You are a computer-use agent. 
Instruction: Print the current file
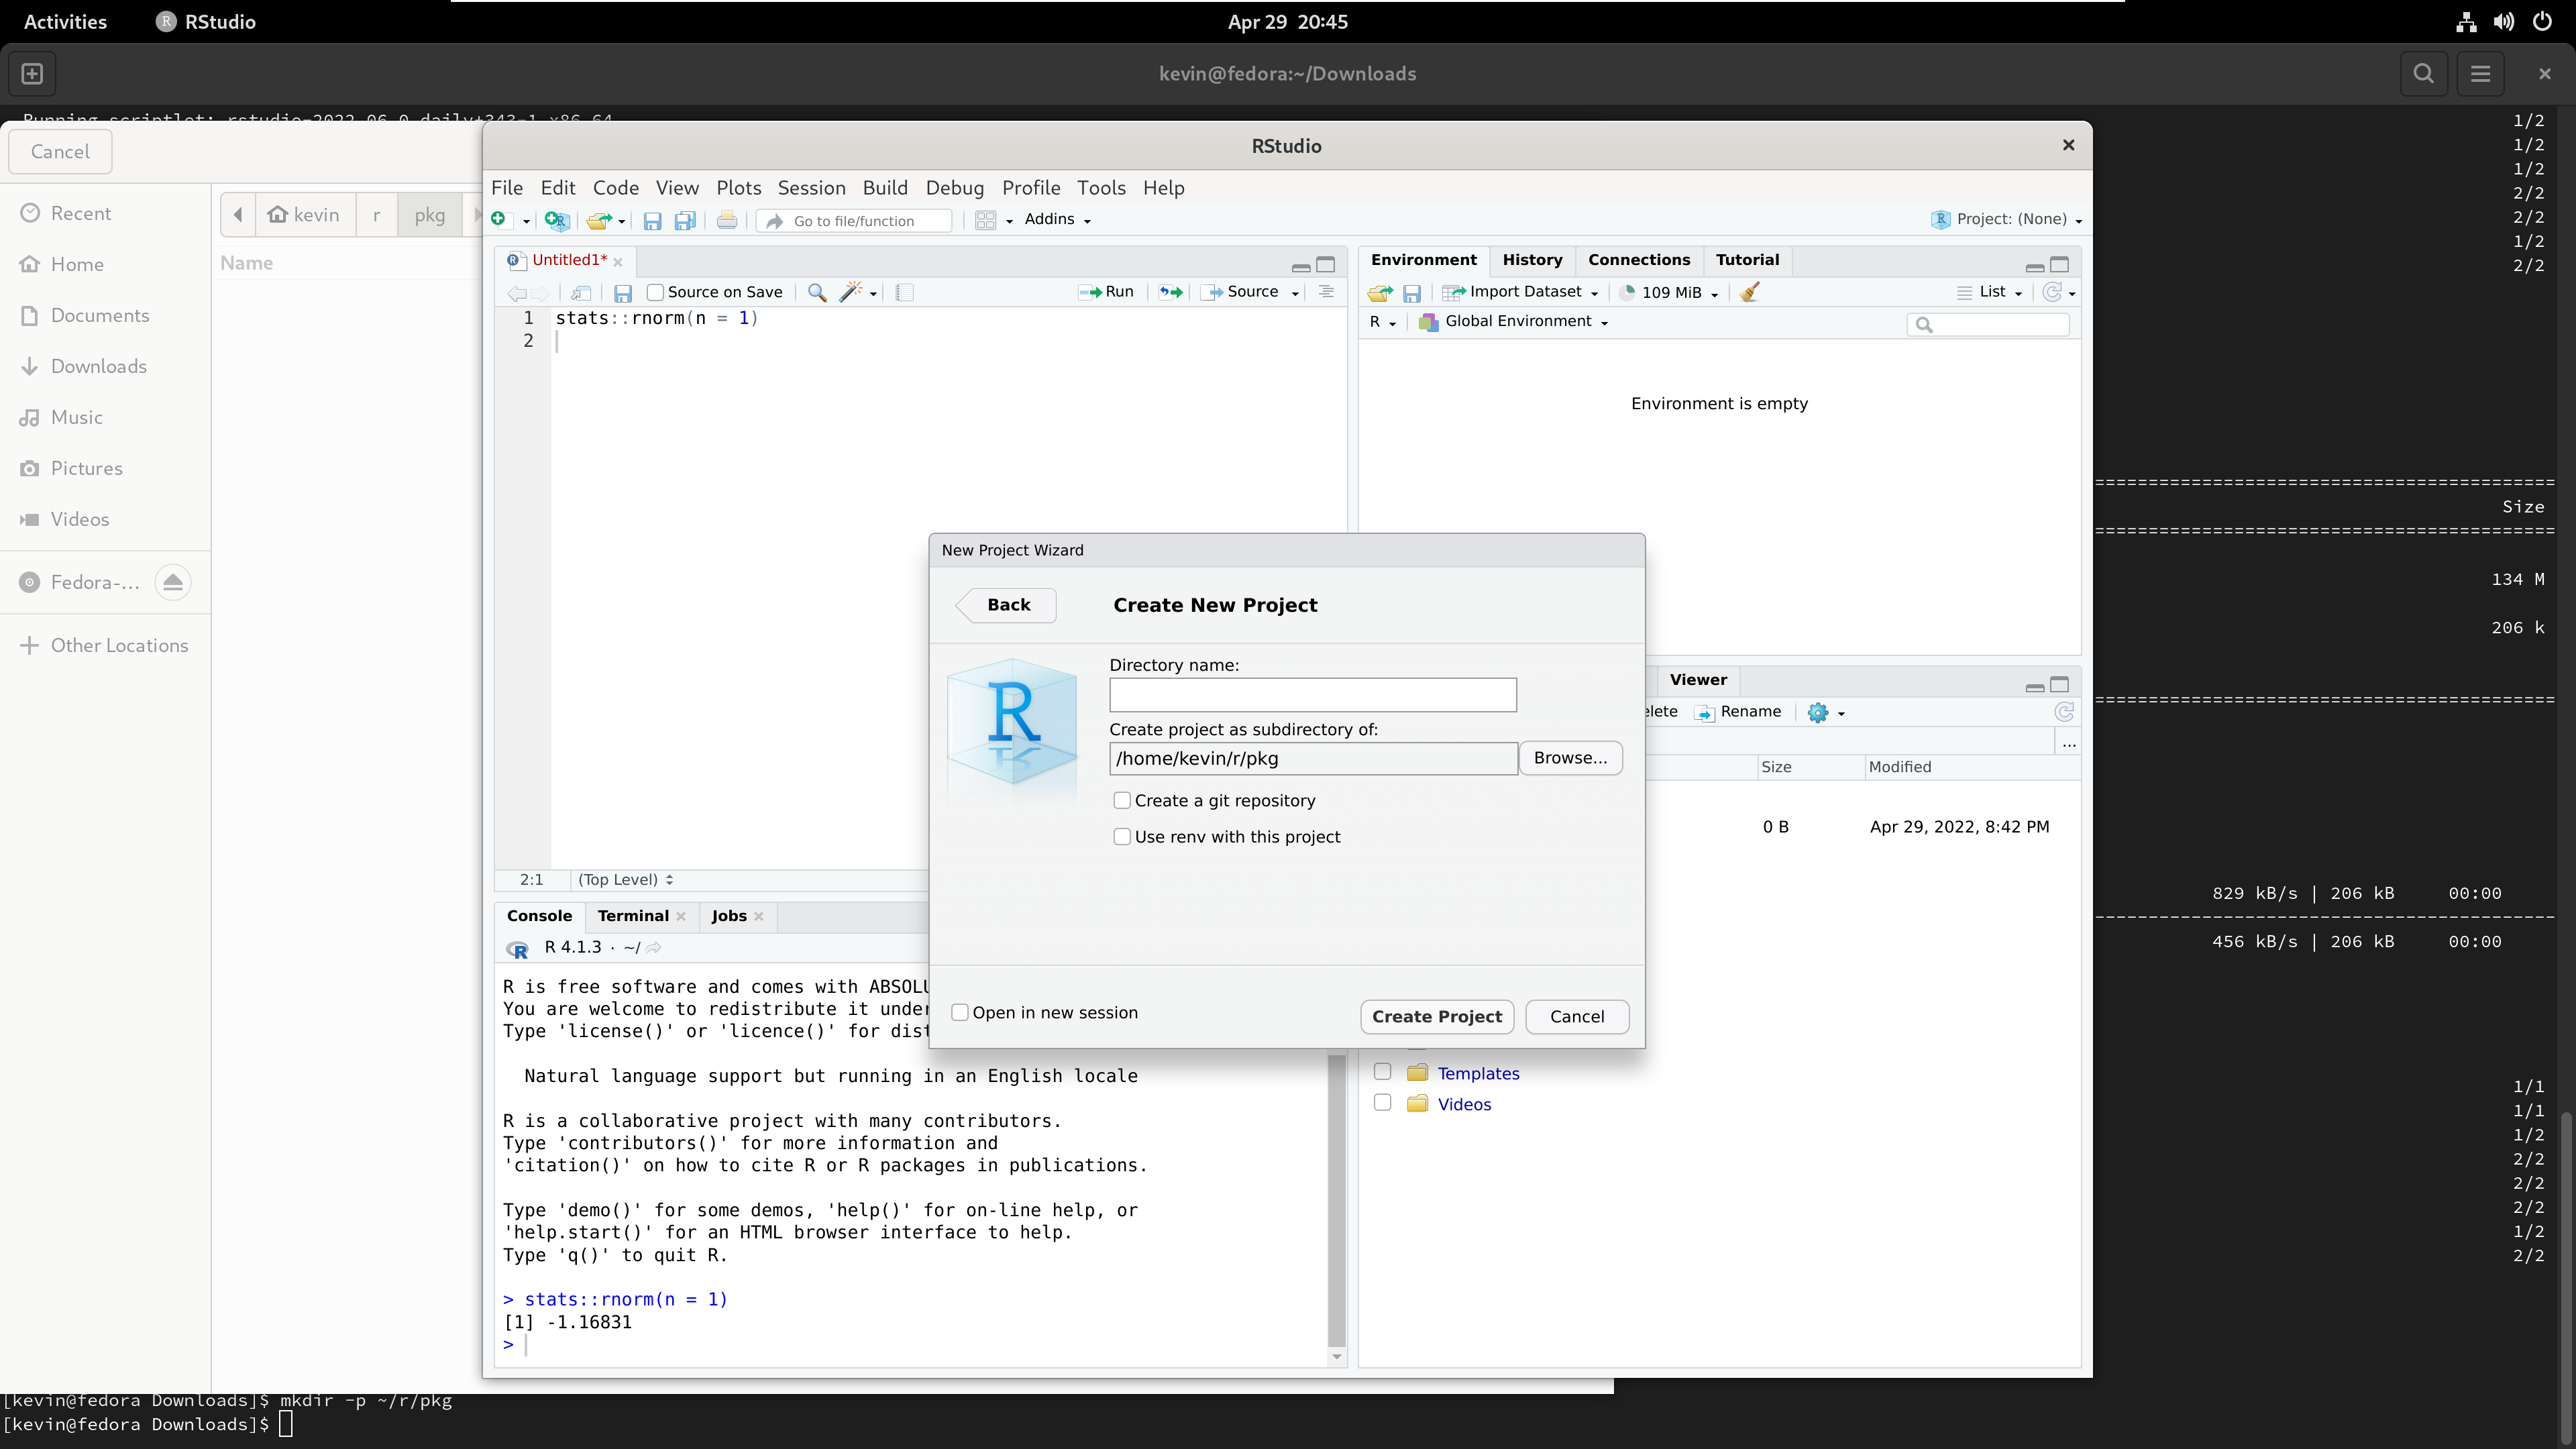[727, 220]
